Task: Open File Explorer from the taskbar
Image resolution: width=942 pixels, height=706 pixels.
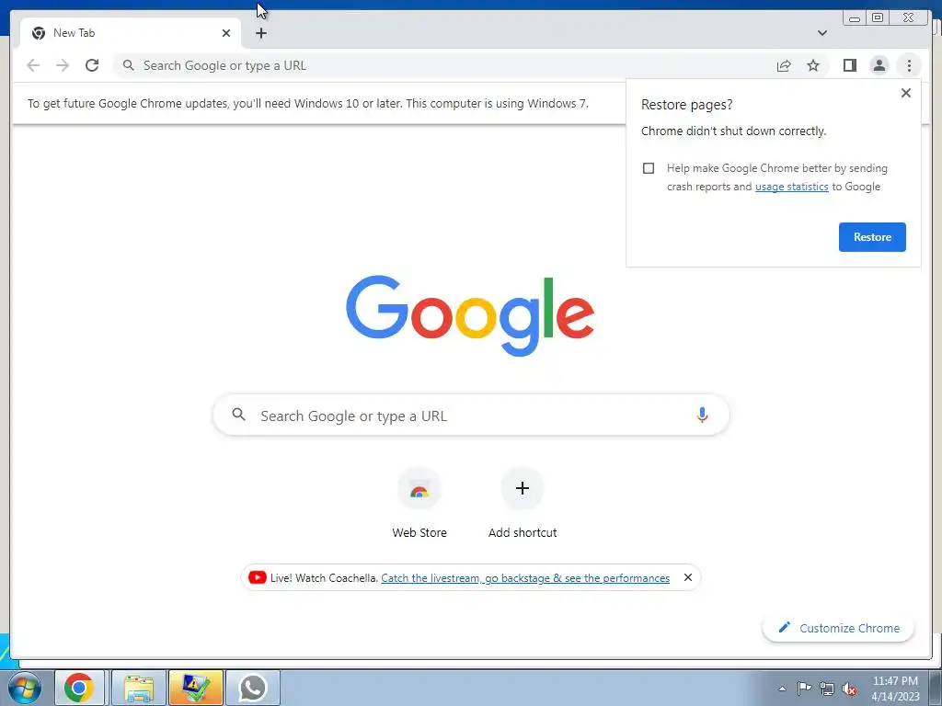Action: (x=138, y=688)
